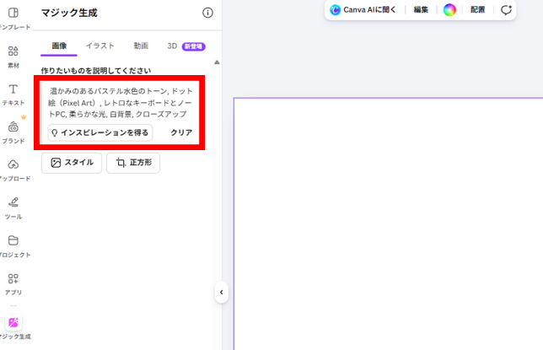Click the マジック生成 sidebar icon
The width and height of the screenshot is (543, 350).
pyautogui.click(x=14, y=325)
